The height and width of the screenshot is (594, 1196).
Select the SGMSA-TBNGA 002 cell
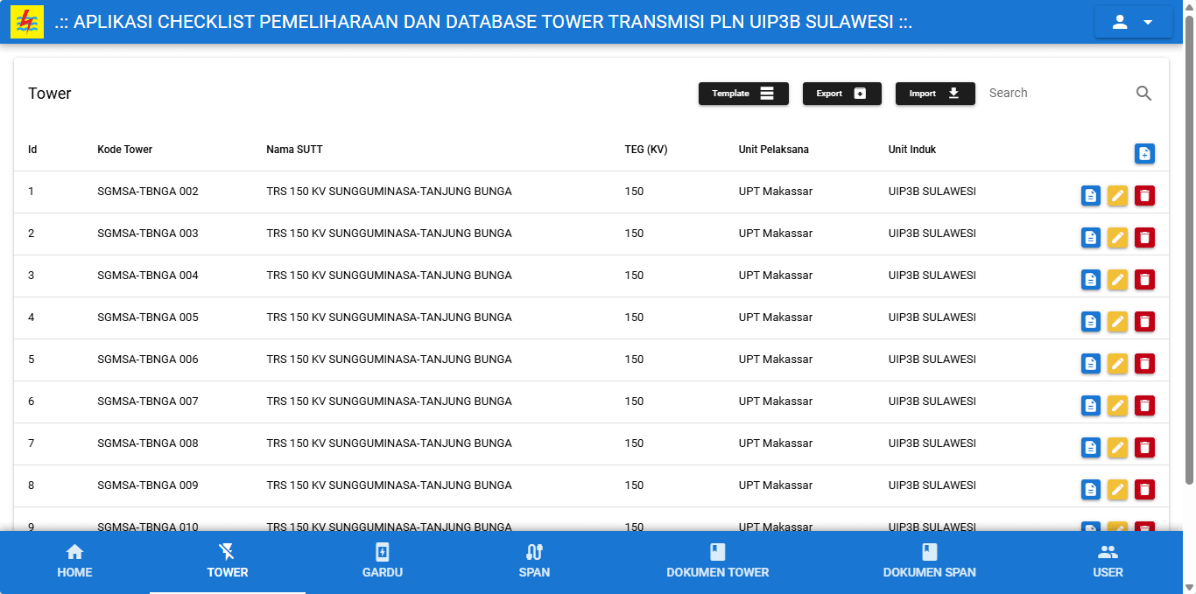[148, 192]
